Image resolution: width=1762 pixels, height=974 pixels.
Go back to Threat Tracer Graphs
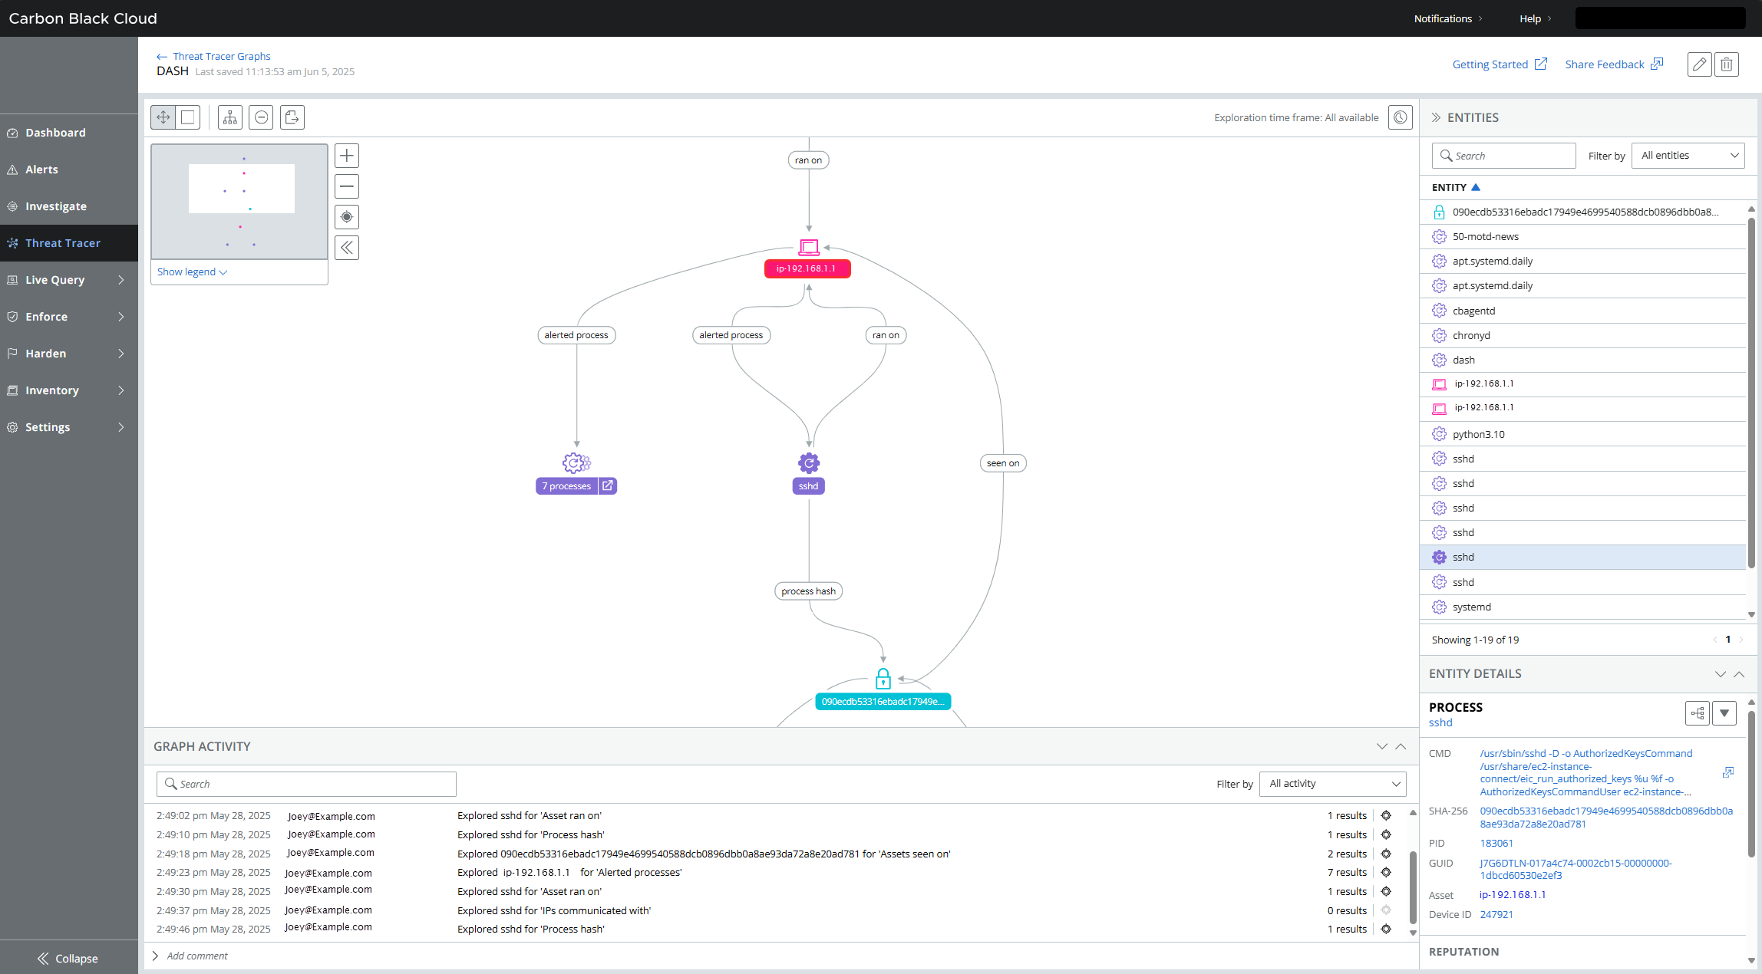213,56
